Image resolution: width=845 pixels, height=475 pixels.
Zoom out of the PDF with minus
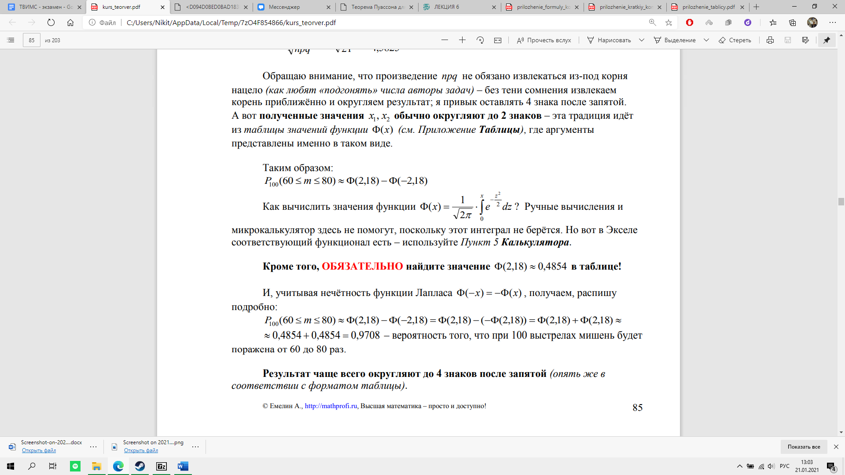tap(445, 40)
